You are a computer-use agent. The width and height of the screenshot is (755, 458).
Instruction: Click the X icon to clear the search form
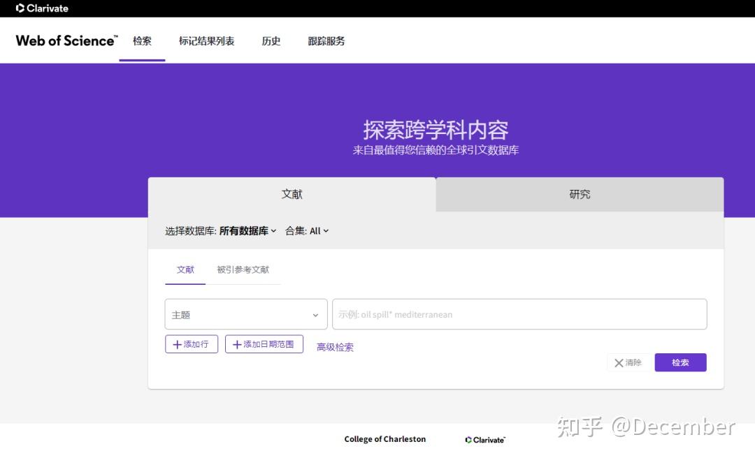point(619,362)
